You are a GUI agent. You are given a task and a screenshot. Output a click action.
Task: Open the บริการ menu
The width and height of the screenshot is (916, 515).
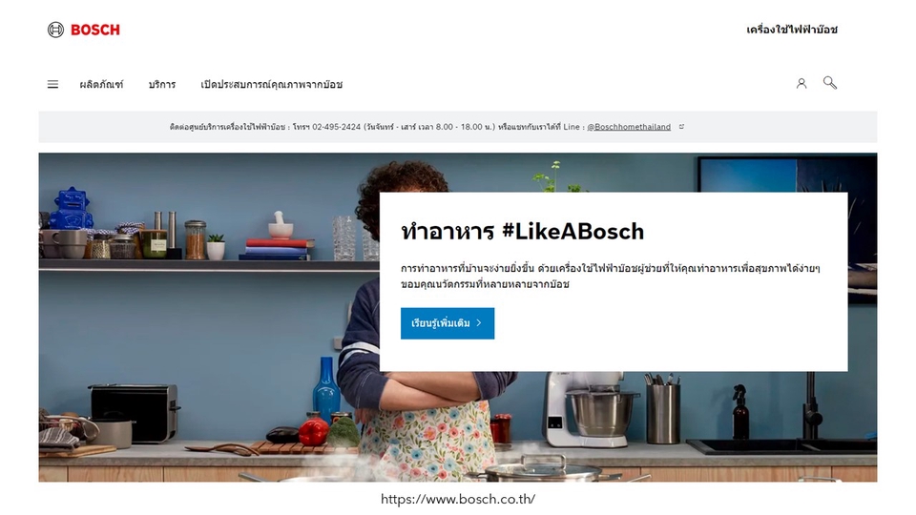click(162, 85)
